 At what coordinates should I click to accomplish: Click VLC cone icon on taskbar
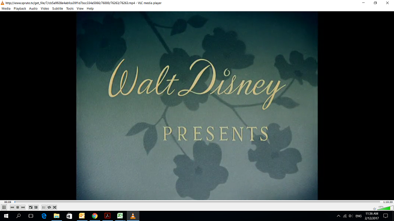click(x=133, y=216)
